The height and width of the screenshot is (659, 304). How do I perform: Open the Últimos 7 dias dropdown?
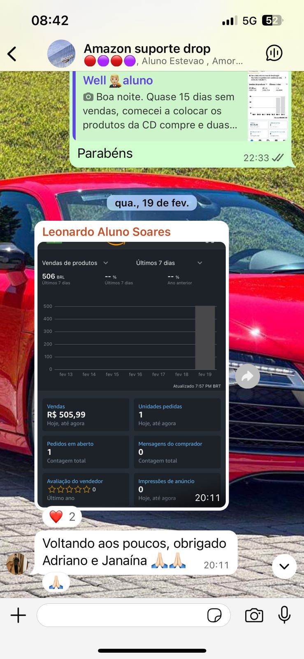(169, 263)
